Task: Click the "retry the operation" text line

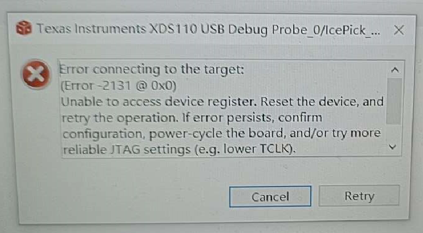Action: pyautogui.click(x=120, y=118)
